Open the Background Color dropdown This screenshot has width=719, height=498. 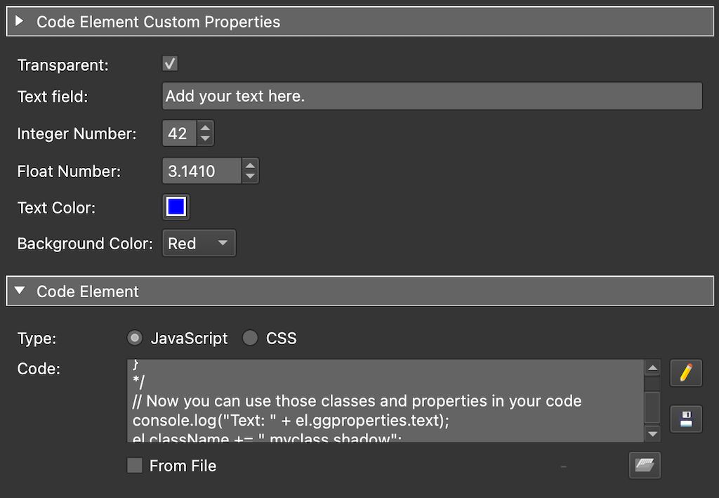pyautogui.click(x=199, y=243)
